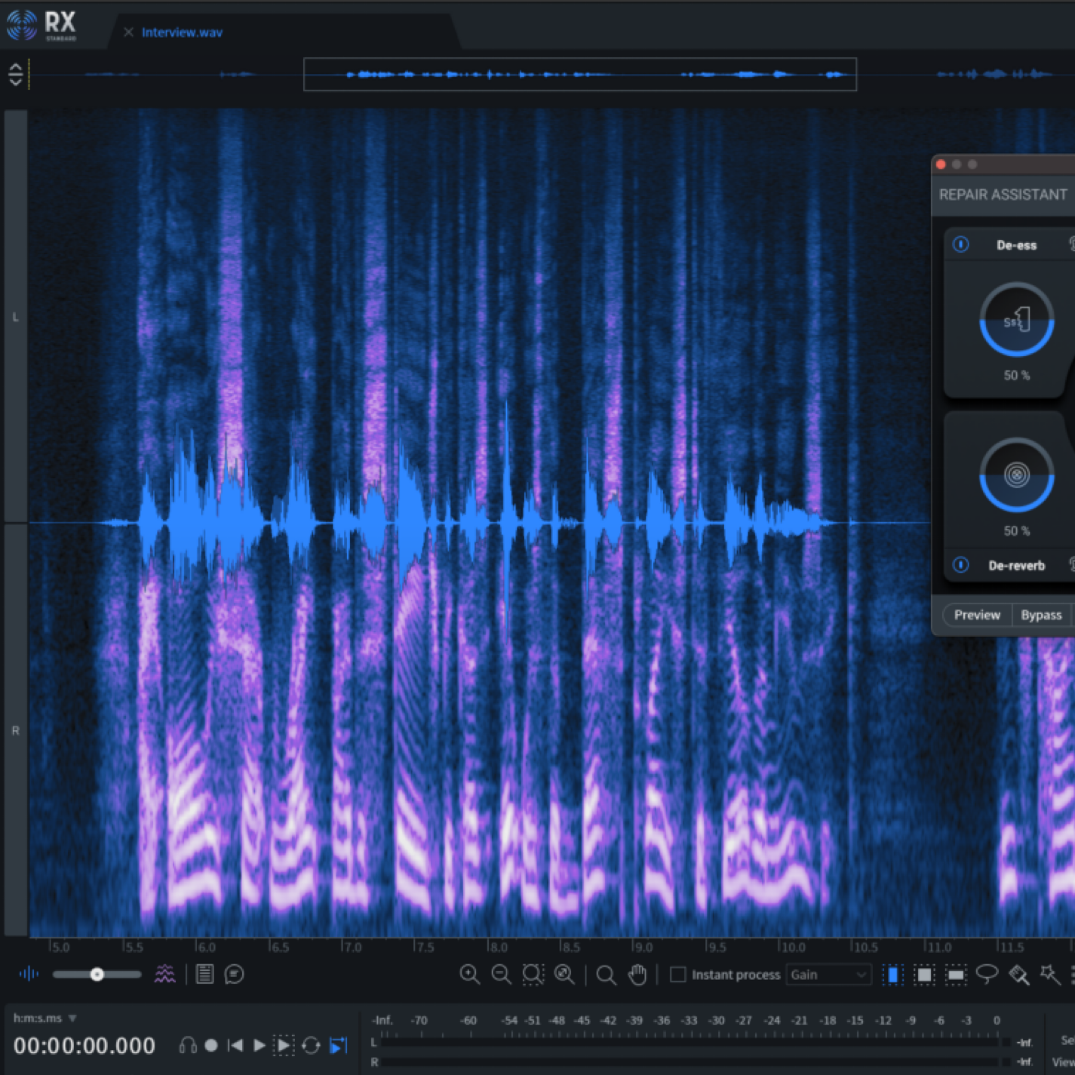Start playback with the Play button
1075x1075 pixels.
tap(259, 1046)
